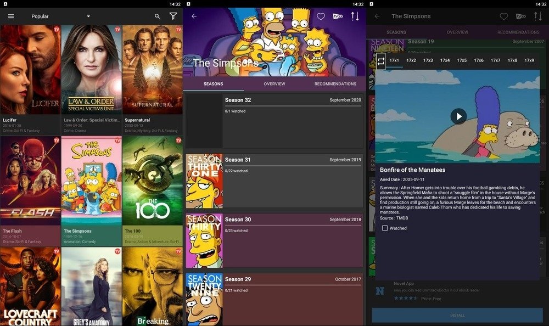The width and height of the screenshot is (549, 326).
Task: Open the Breaking Bad poster
Action: (x=153, y=286)
